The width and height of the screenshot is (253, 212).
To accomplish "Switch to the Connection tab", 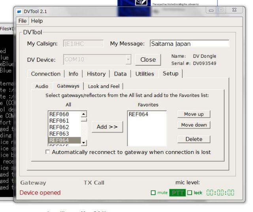I will click(45, 74).
